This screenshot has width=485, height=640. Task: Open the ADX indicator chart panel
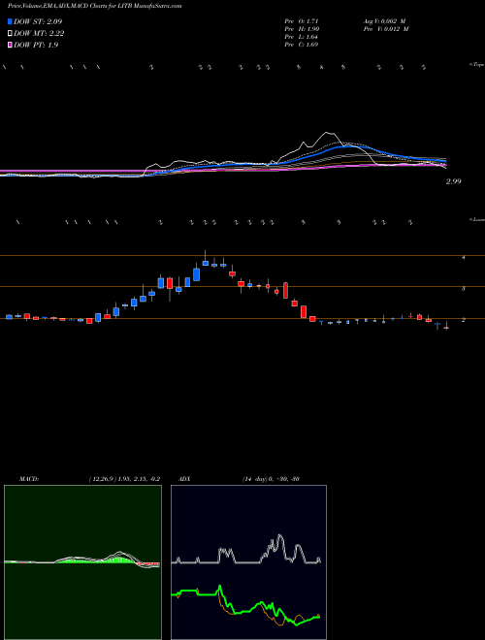pos(248,562)
